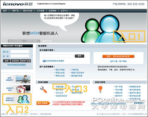Open the 如何找到我的主机编号 link
The width and height of the screenshot is (148, 117).
pyautogui.click(x=55, y=61)
